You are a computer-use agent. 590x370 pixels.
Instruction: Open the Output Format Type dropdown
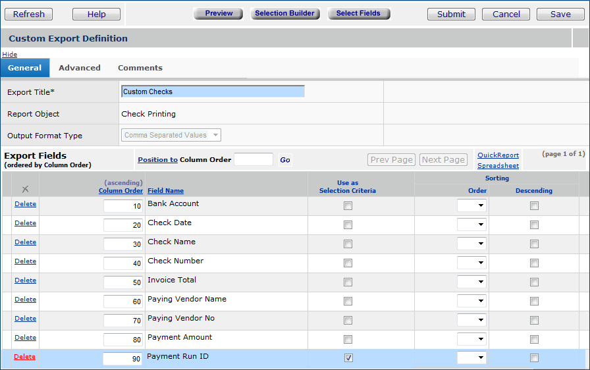point(171,136)
